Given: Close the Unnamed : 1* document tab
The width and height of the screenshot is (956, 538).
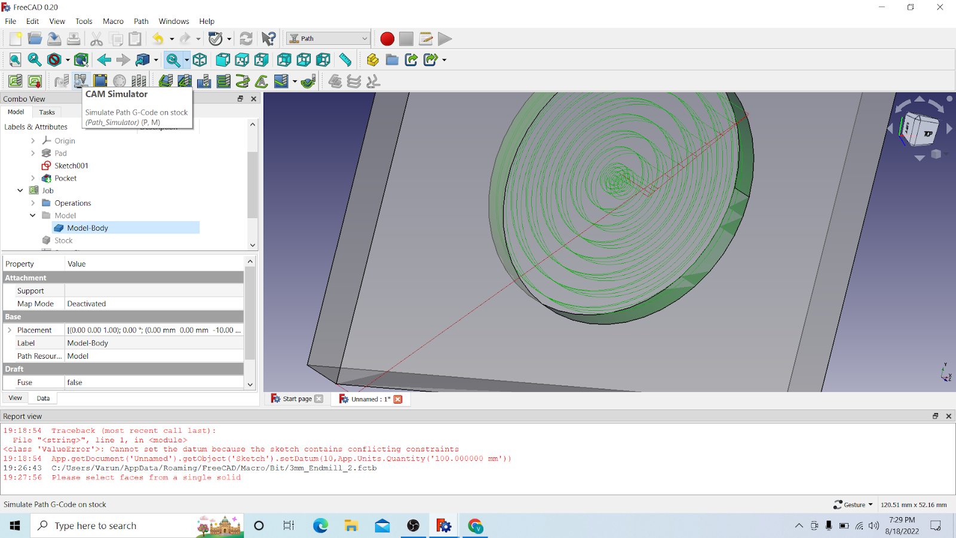Looking at the screenshot, I should [x=398, y=399].
